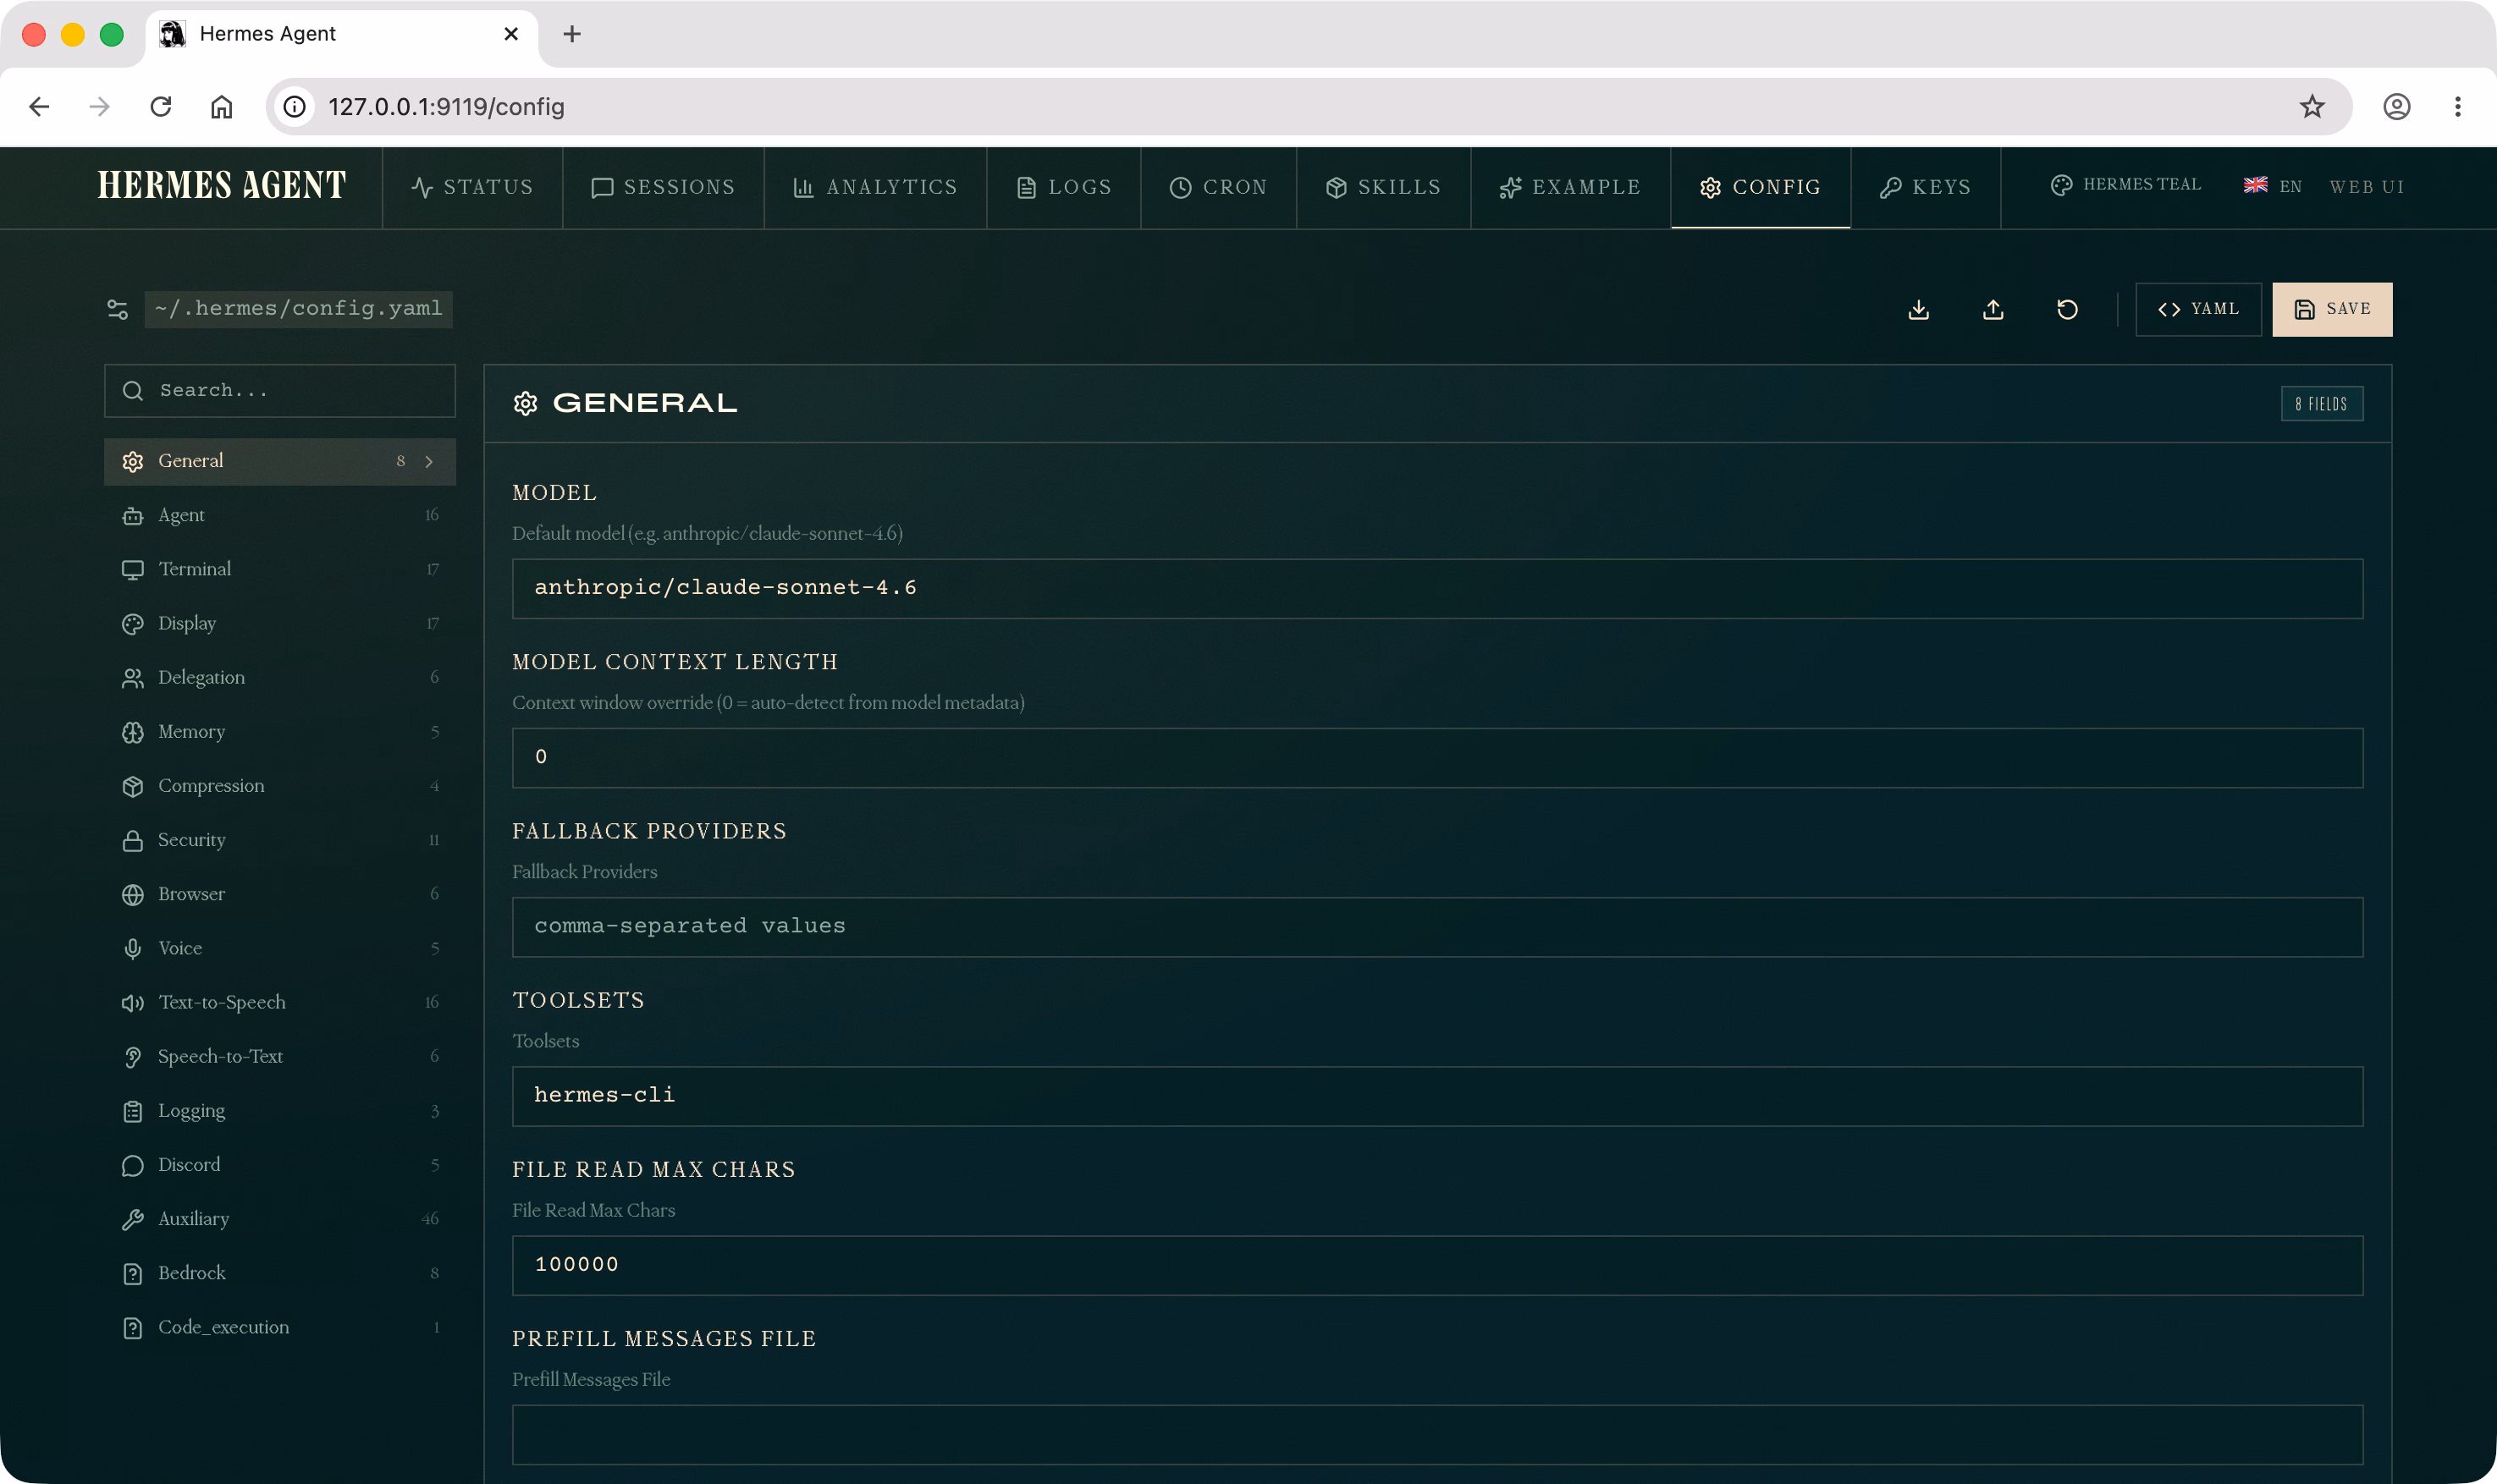Go to the Keys tab
This screenshot has width=2497, height=1484.
click(1925, 187)
